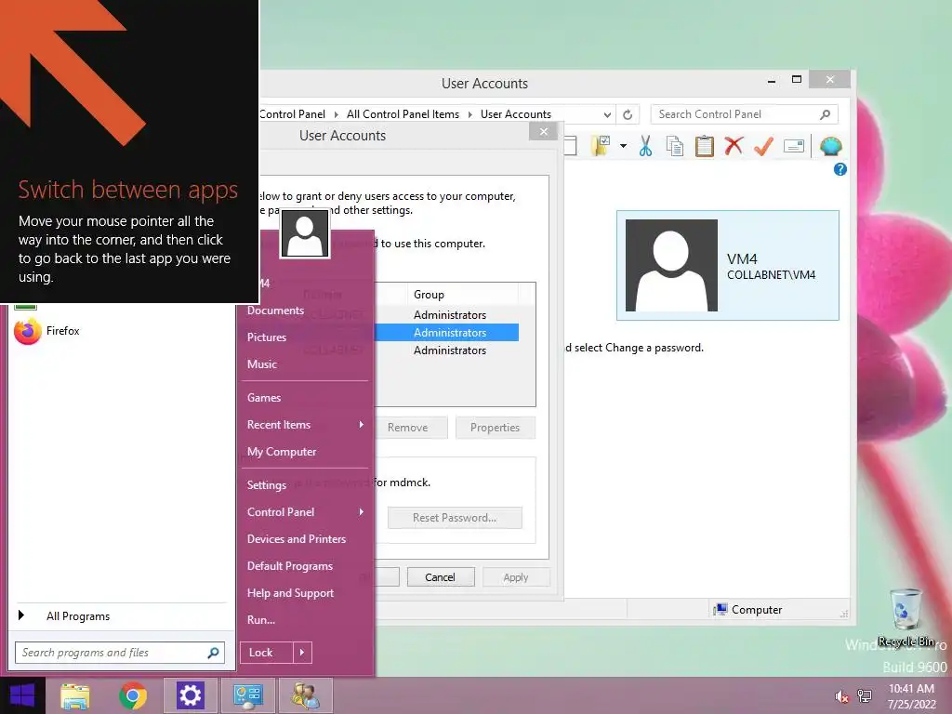This screenshot has height=714, width=952.
Task: Open Settings in the Start menu list
Action: click(267, 485)
